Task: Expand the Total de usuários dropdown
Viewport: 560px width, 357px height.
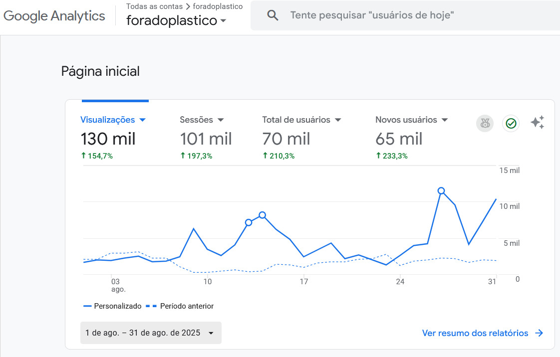Action: [x=338, y=120]
